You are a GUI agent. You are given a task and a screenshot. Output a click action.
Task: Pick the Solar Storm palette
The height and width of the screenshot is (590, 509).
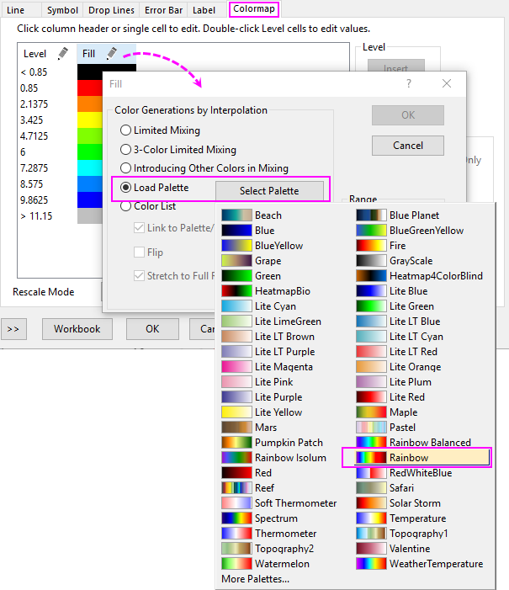[399, 503]
